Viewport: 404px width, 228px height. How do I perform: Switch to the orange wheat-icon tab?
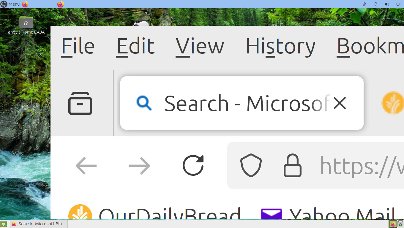pyautogui.click(x=393, y=103)
